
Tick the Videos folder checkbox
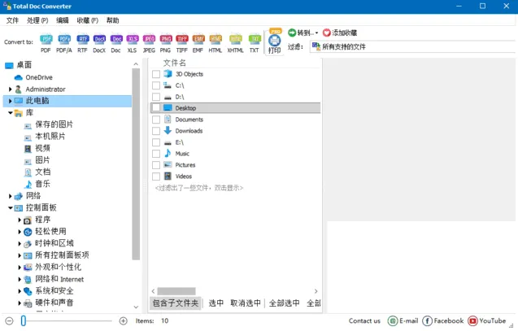(156, 176)
